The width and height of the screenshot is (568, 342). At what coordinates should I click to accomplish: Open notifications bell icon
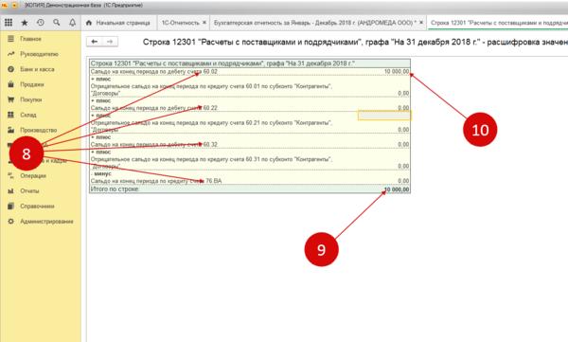click(x=73, y=23)
